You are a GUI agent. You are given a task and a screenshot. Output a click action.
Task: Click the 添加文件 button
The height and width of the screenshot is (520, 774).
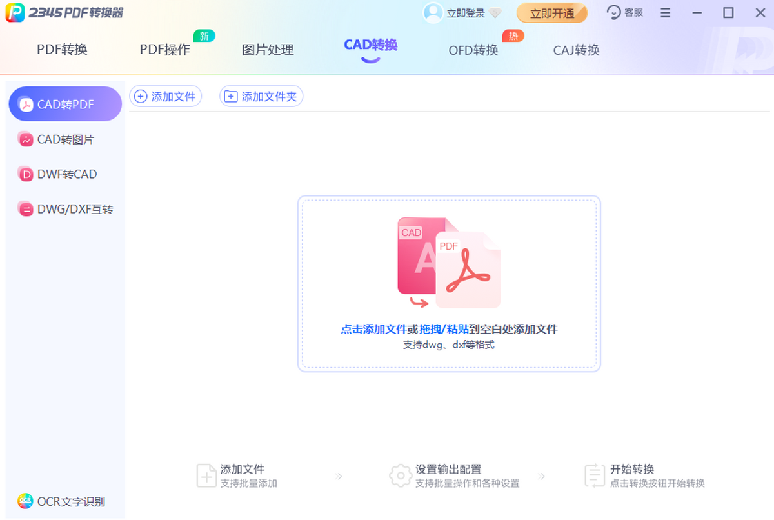[x=166, y=97]
